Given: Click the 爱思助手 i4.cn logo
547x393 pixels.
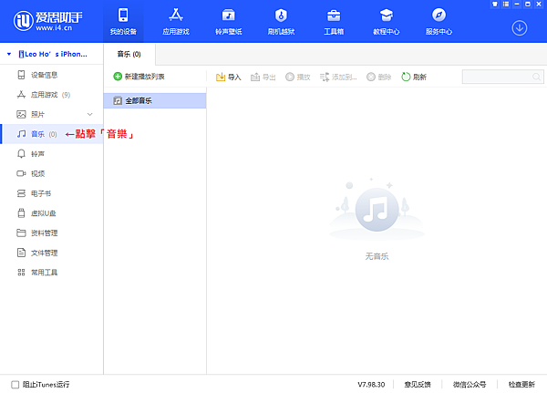Looking at the screenshot, I should [47, 21].
